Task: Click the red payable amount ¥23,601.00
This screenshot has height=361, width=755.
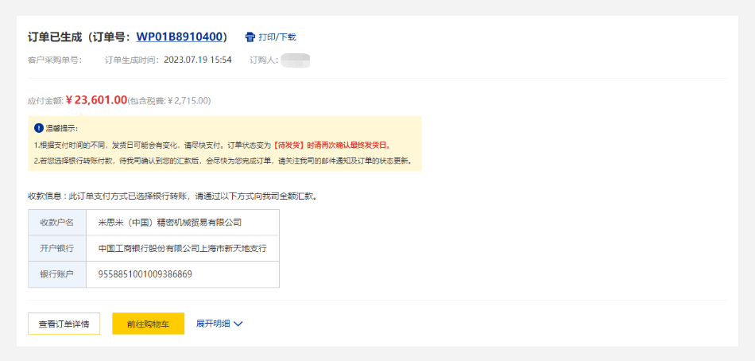Action: tap(96, 100)
